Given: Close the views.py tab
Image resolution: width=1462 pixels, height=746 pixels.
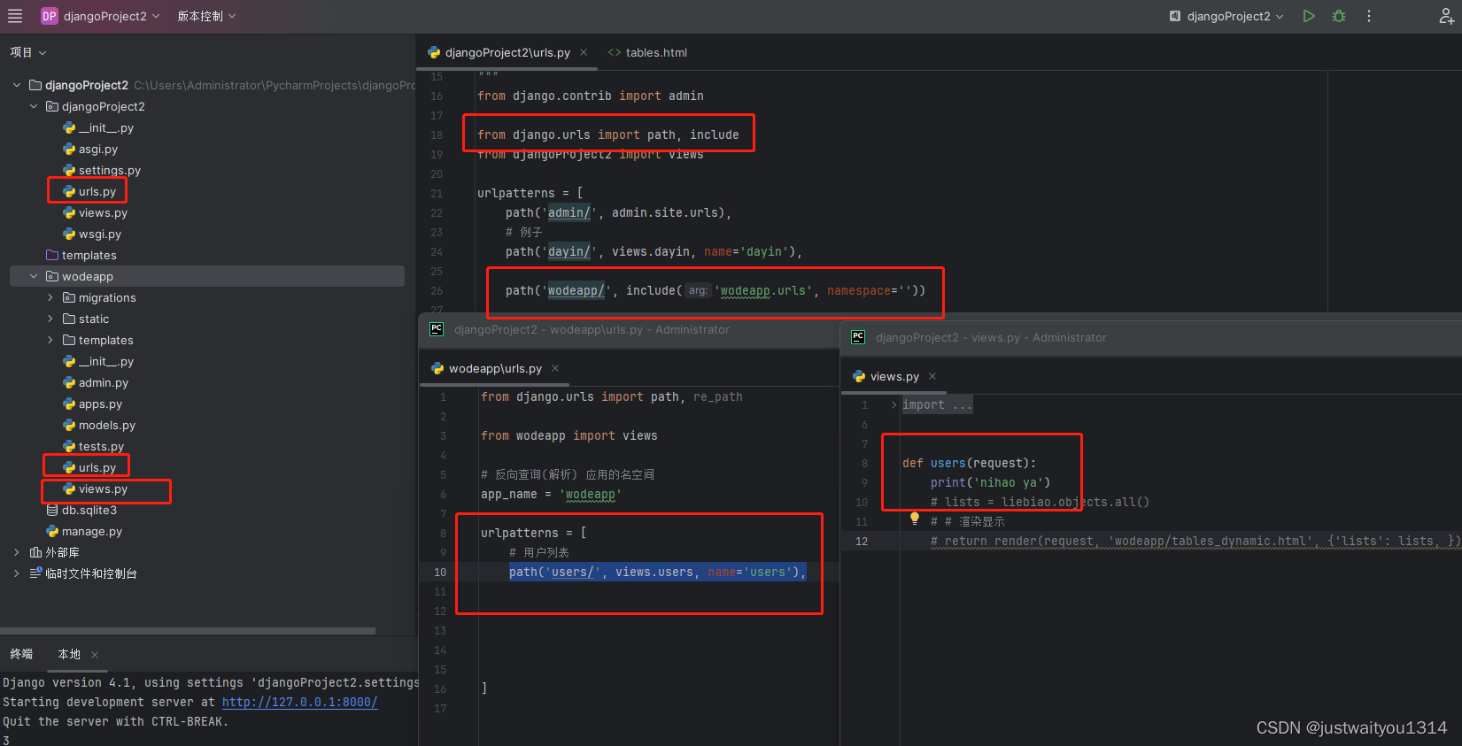Looking at the screenshot, I should pos(932,376).
